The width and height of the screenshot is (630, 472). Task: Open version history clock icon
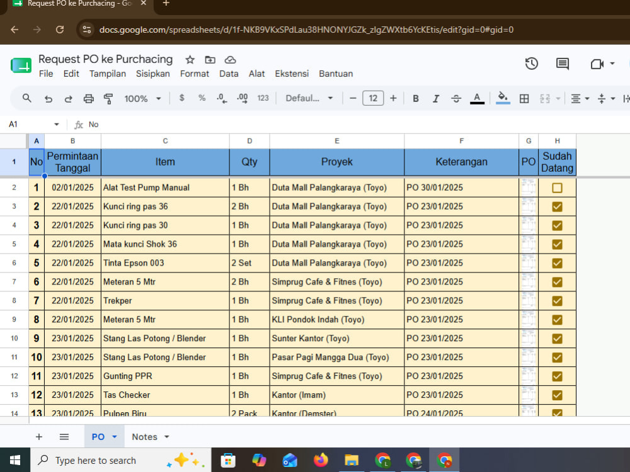click(x=531, y=64)
